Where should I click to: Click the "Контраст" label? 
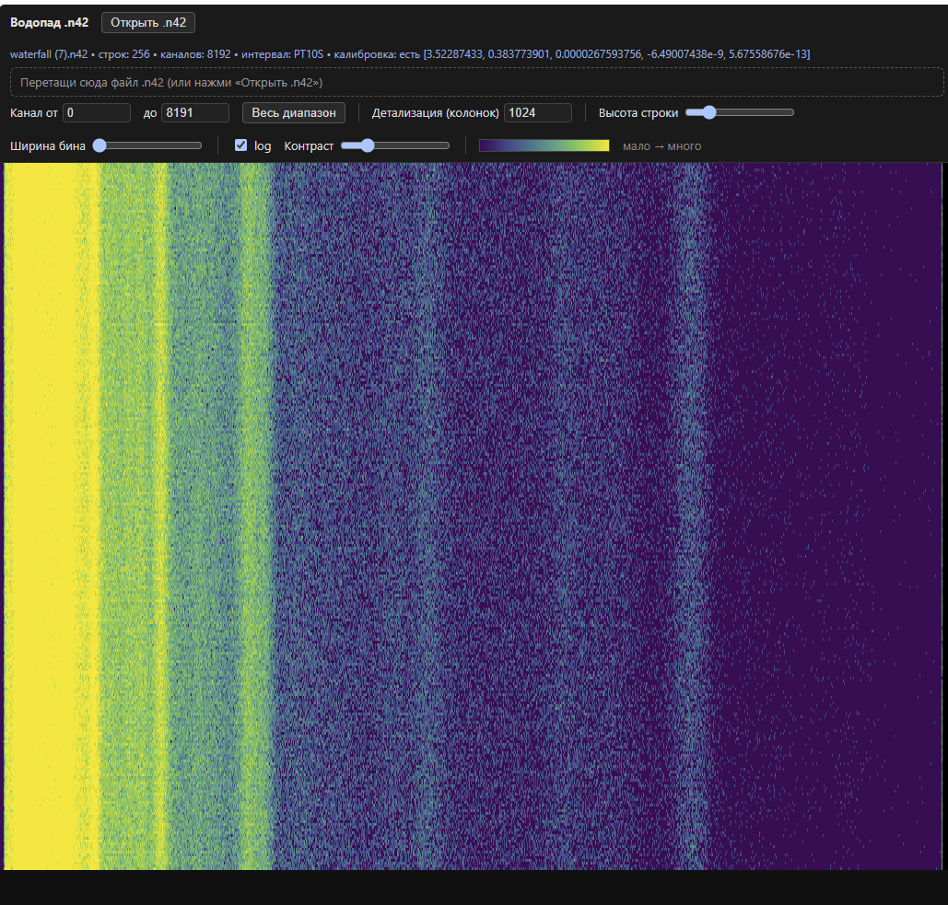[309, 146]
